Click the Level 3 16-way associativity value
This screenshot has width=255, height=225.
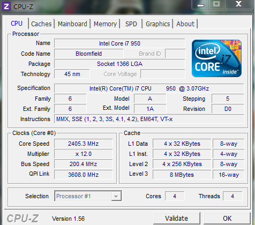[229, 175]
